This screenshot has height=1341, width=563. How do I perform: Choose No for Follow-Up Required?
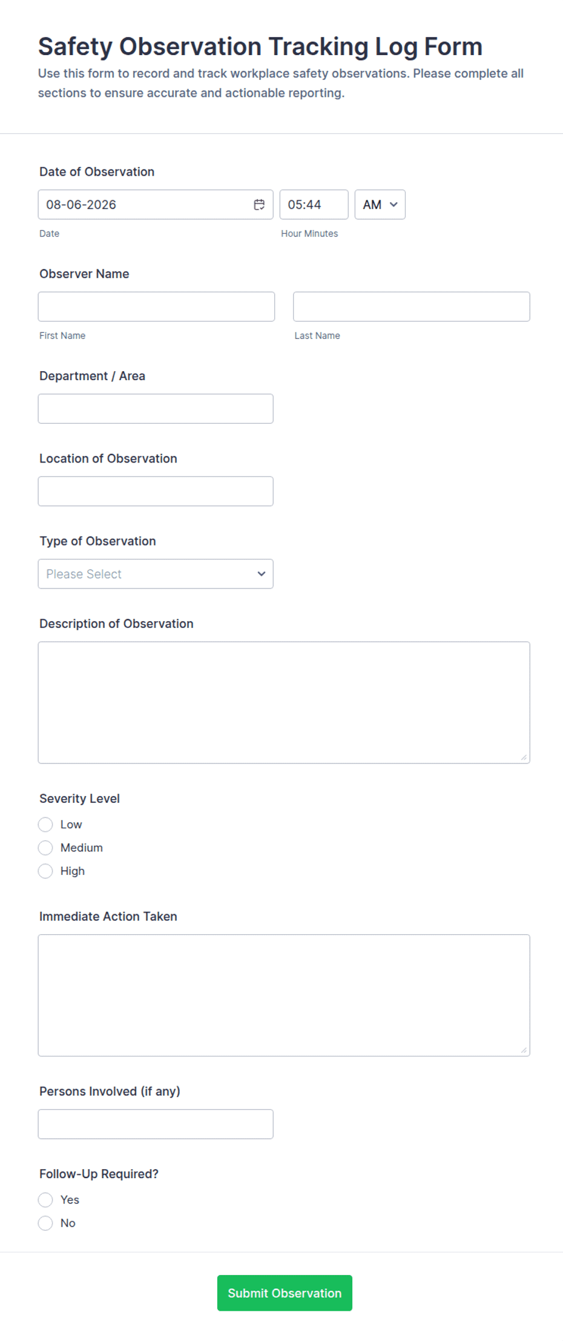click(45, 1223)
